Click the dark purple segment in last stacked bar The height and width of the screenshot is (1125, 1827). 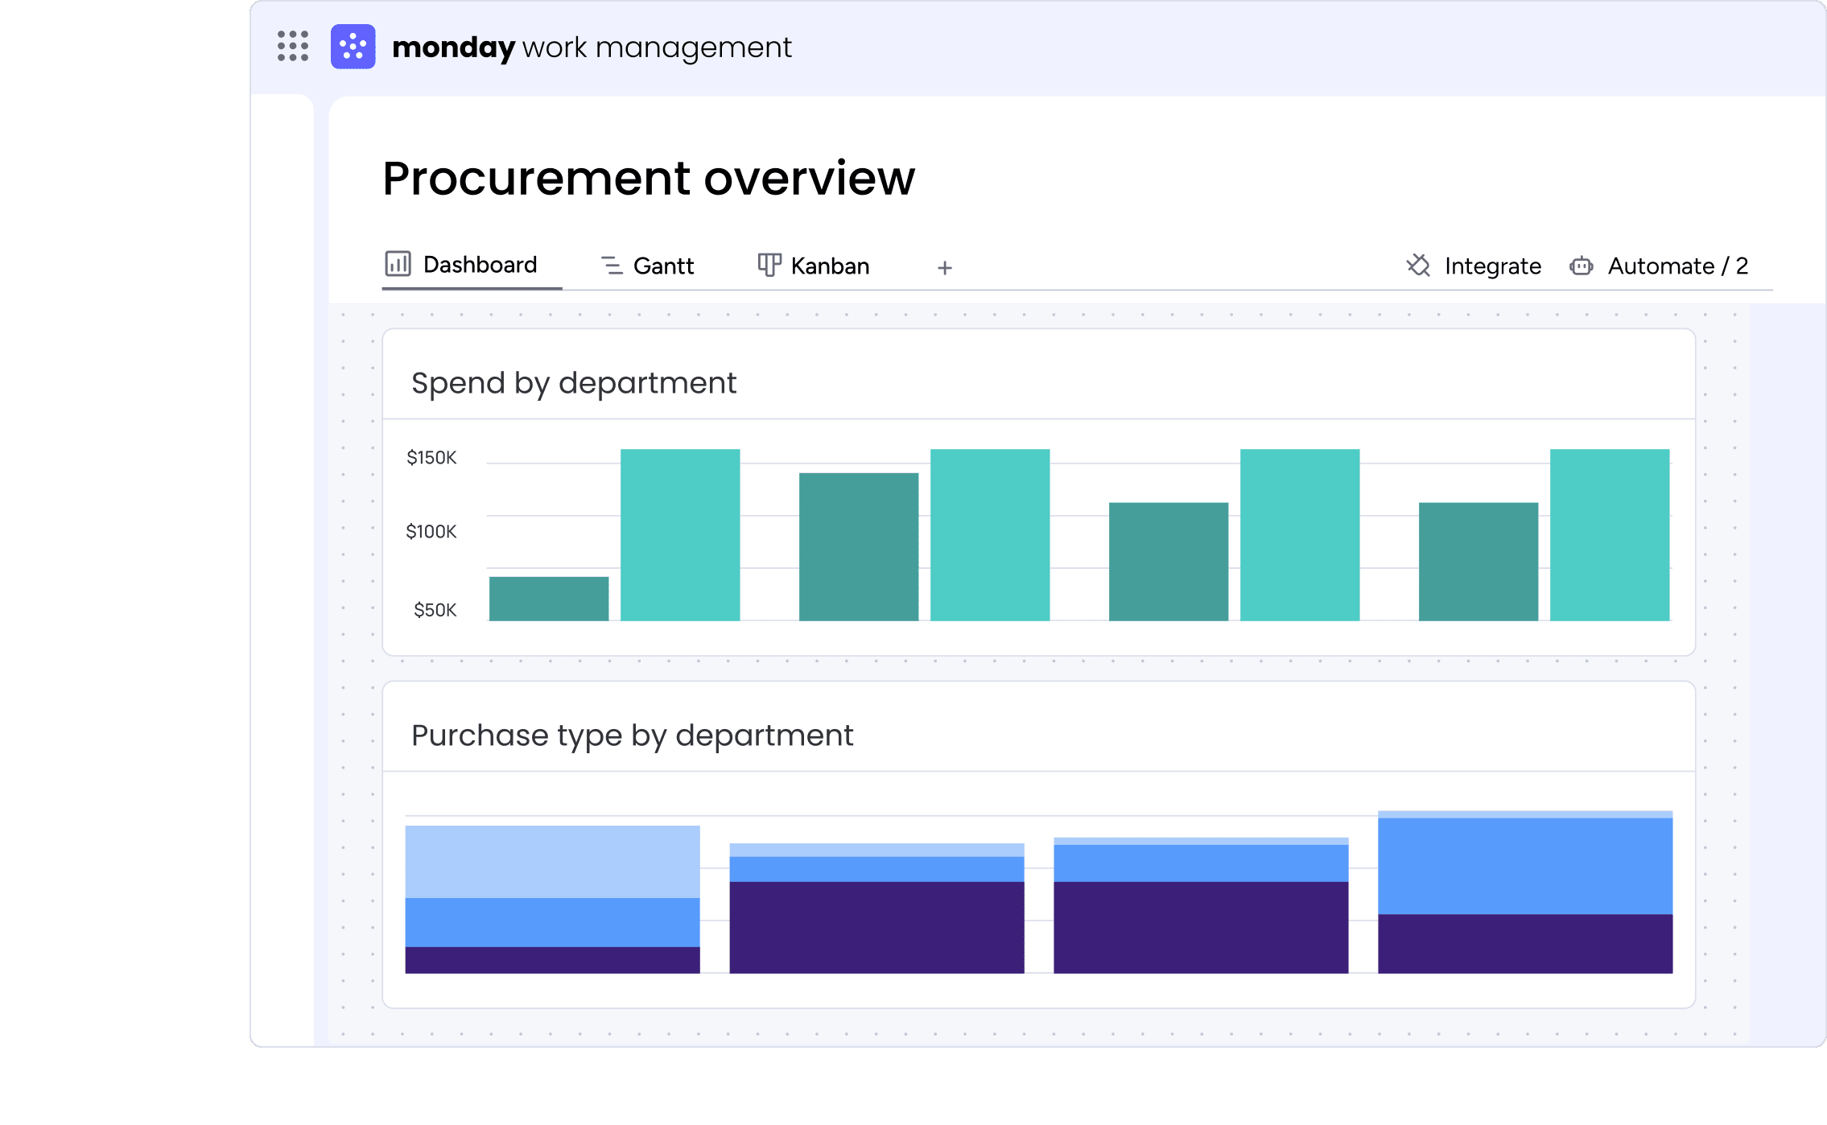coord(1525,943)
